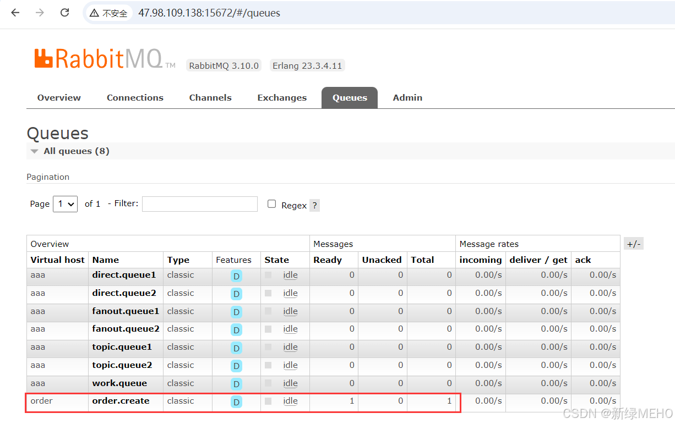Click the browser address bar URL
Image resolution: width=675 pixels, height=424 pixels.
(209, 13)
